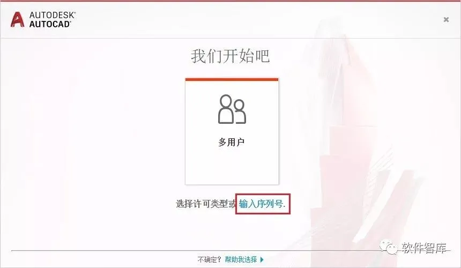Open the 帮助我选择 help link
461x268 pixels.
point(241,259)
